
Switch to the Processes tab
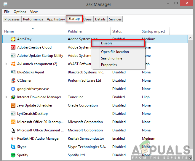point(12,19)
